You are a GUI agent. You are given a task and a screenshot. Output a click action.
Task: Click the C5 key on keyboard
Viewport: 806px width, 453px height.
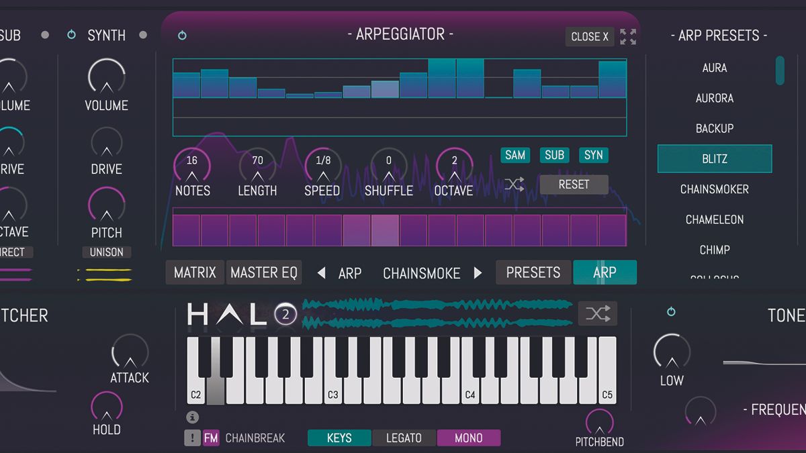point(607,370)
